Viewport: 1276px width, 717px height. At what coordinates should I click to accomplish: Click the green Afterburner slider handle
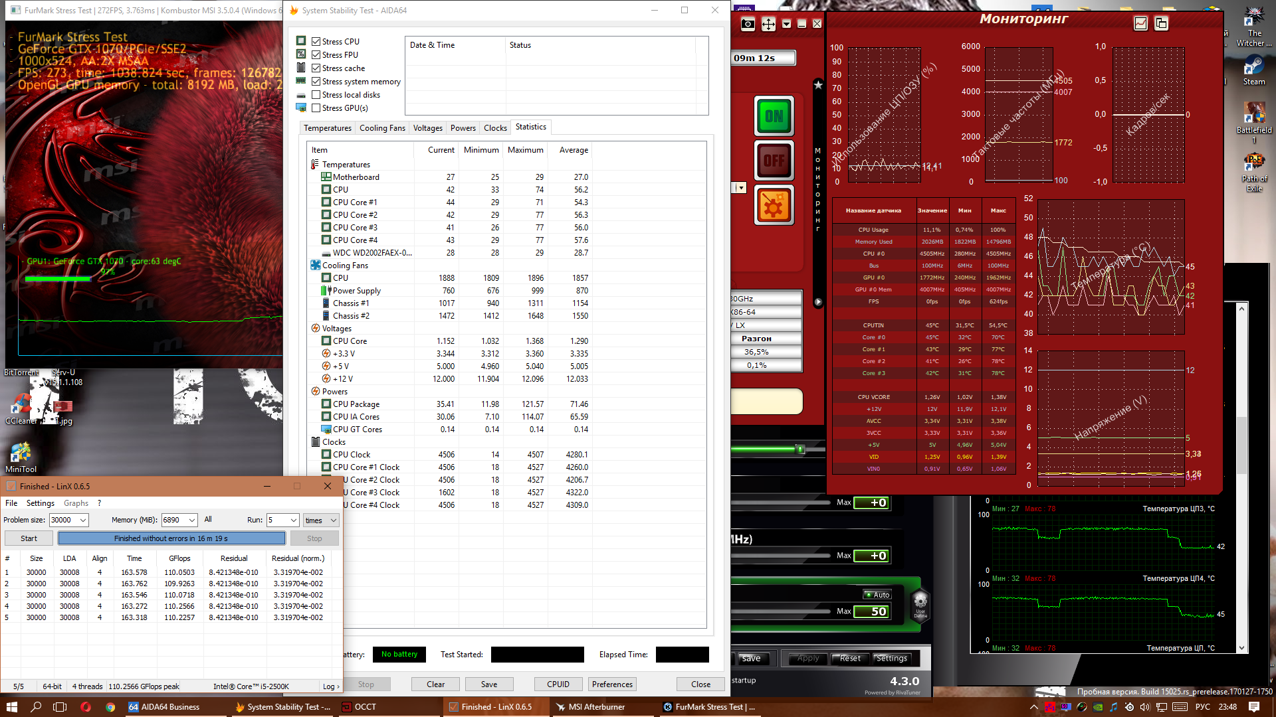click(x=800, y=449)
